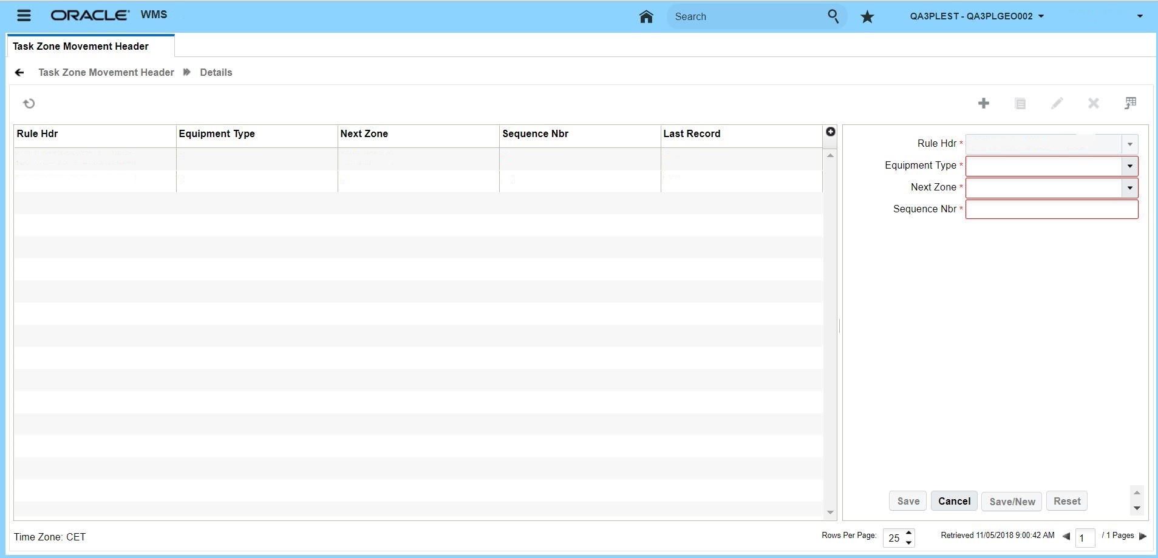The width and height of the screenshot is (1158, 558).
Task: Open the hamburger navigation menu
Action: [x=24, y=16]
